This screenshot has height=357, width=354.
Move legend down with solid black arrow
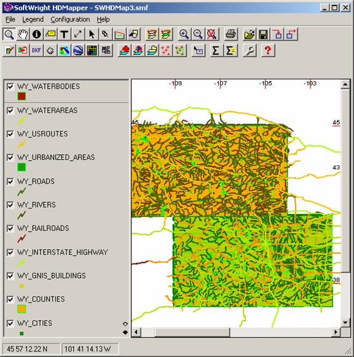coord(125,332)
